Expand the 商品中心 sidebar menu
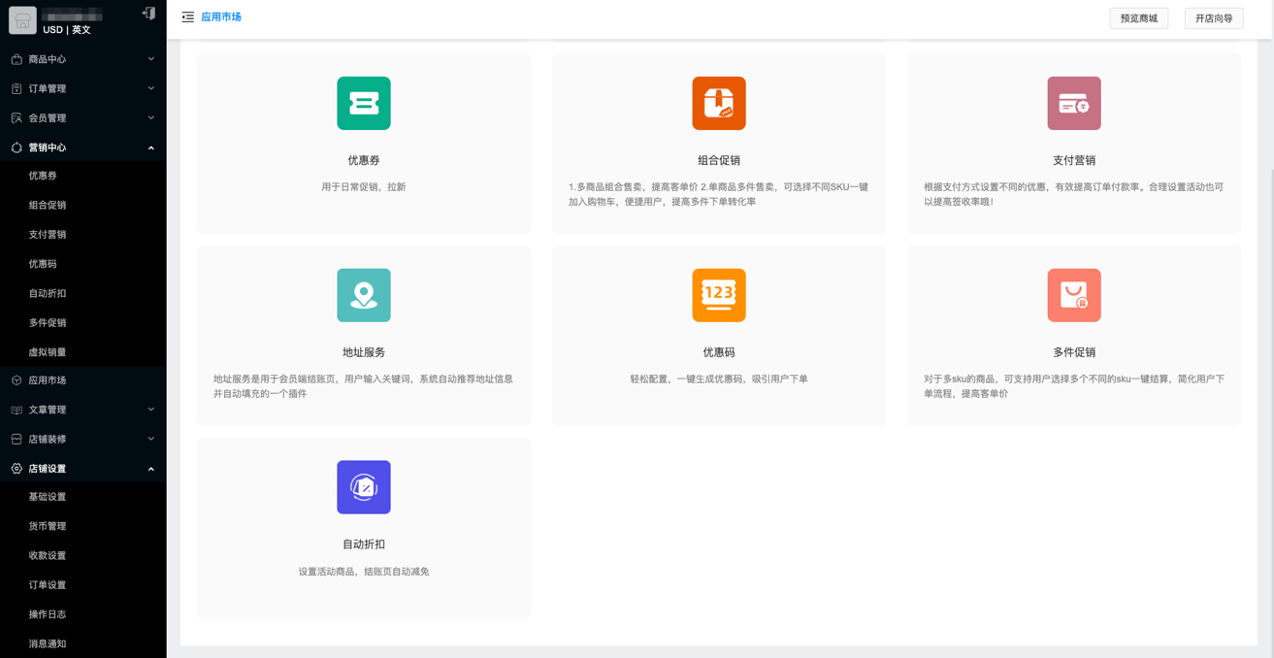This screenshot has height=658, width=1274. pos(82,59)
